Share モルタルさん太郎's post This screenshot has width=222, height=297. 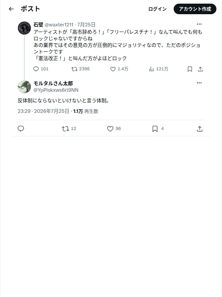pos(200,129)
